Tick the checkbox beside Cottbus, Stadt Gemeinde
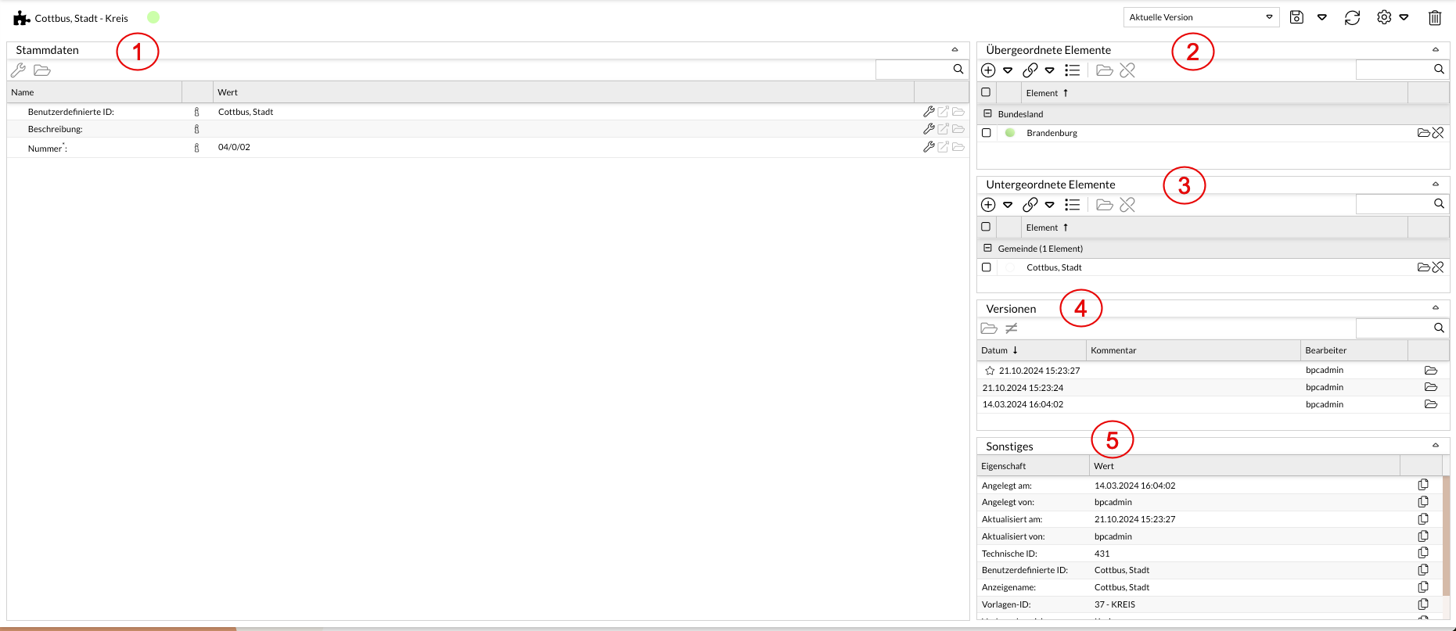 [x=986, y=267]
